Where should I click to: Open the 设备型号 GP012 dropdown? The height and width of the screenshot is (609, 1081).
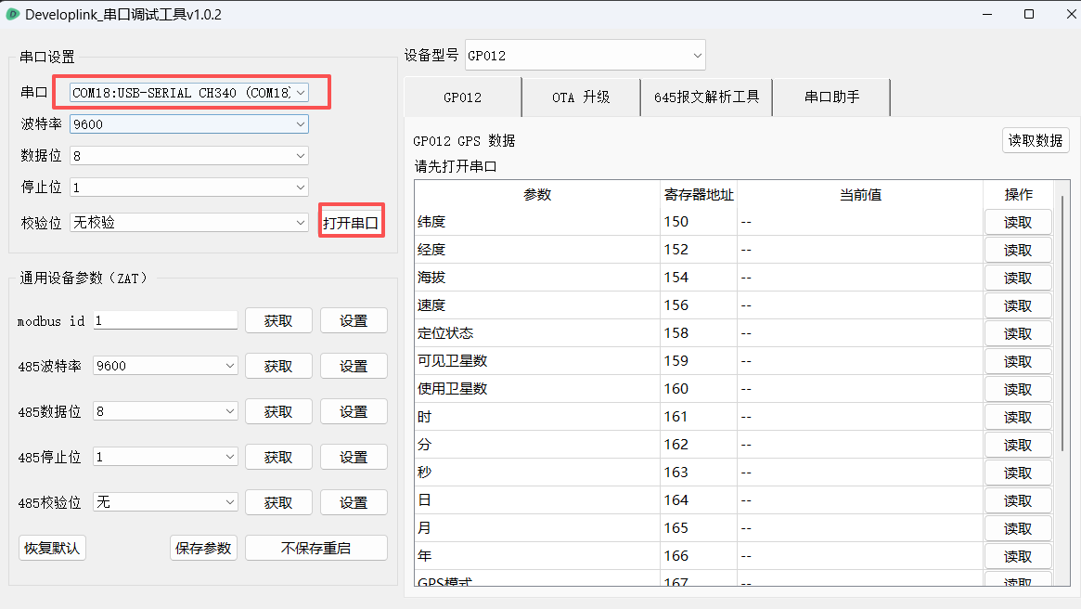coord(586,55)
